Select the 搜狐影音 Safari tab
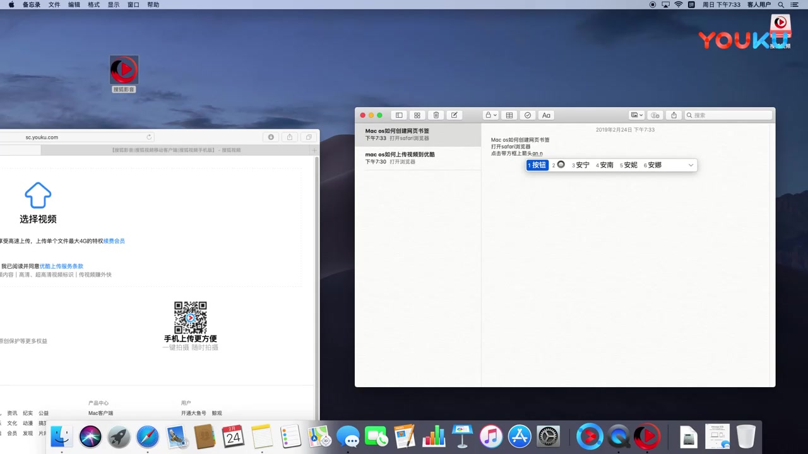Viewport: 808px width, 454px height. 175,150
